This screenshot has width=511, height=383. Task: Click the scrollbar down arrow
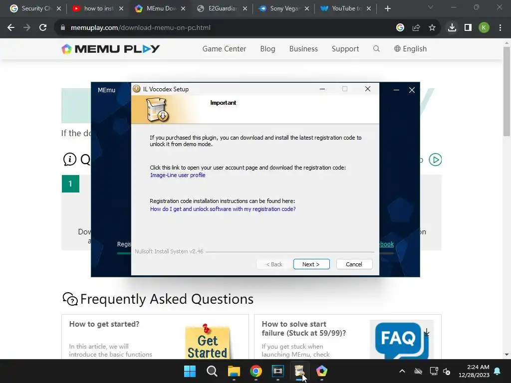pos(507,355)
